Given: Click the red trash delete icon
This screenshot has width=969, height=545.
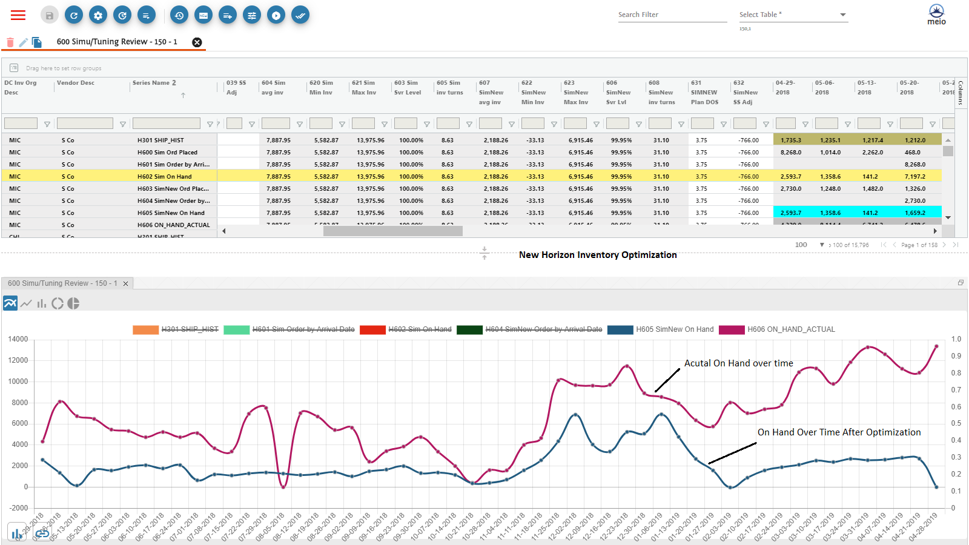Looking at the screenshot, I should coord(10,42).
